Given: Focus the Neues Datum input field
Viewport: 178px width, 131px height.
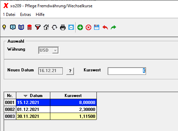Looking at the screenshot, I should [51, 71].
